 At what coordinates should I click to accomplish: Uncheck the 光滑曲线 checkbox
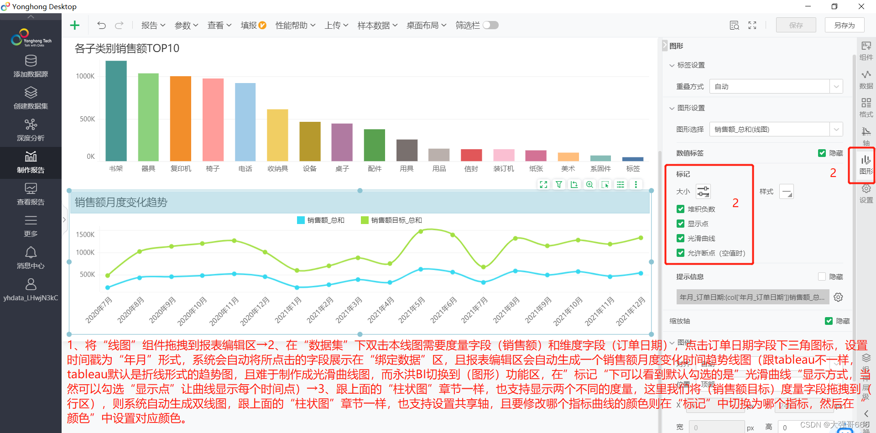[x=680, y=238]
